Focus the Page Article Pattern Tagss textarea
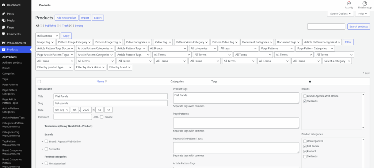Viewport: 374px width, 168px height. (x=236, y=148)
